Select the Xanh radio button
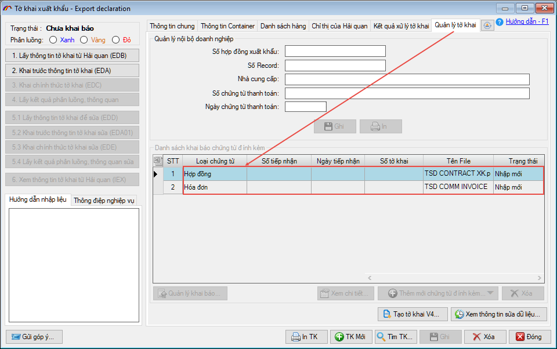The width and height of the screenshot is (557, 349). (53, 40)
